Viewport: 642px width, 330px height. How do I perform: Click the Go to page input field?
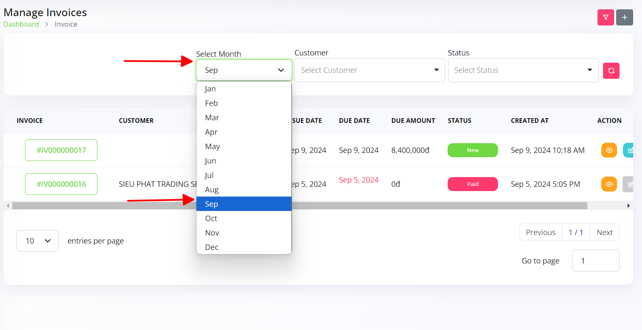point(596,261)
